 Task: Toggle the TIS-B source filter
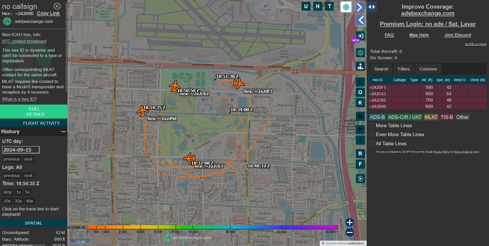447,117
